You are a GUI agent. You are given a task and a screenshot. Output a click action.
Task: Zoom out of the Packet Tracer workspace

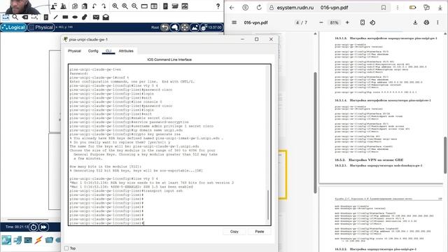(x=134, y=6)
